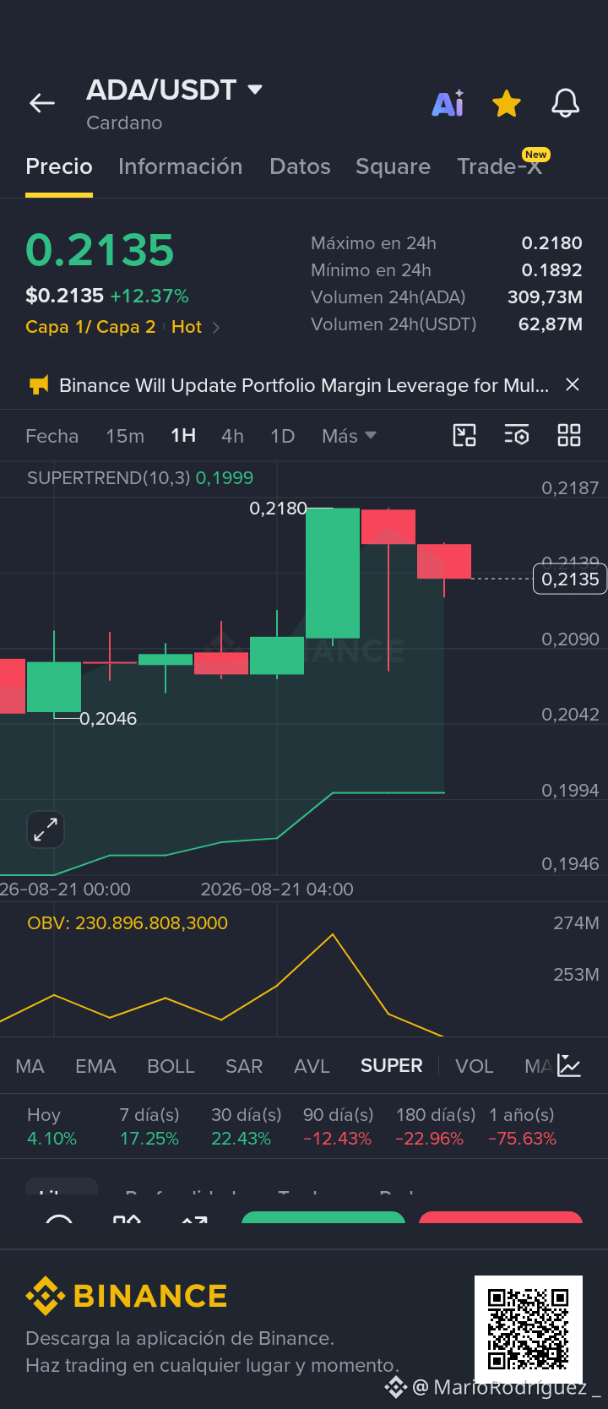Toggle the AVL indicator
The width and height of the screenshot is (608, 1409).
click(x=312, y=1066)
